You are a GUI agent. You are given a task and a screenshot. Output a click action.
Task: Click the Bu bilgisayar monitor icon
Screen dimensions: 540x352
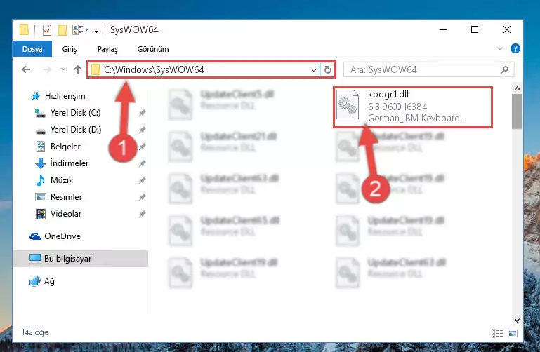(x=35, y=259)
